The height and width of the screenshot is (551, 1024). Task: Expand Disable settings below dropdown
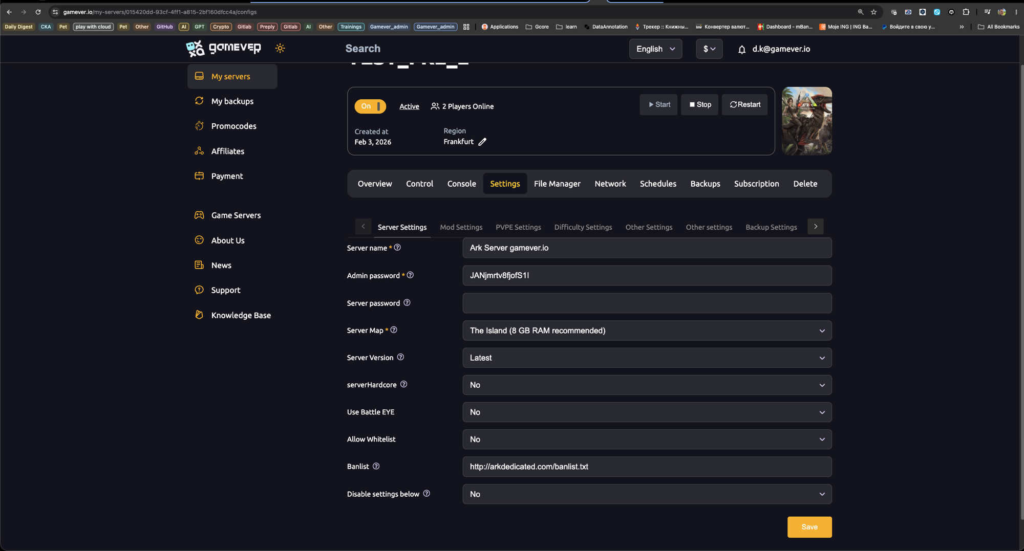(647, 494)
